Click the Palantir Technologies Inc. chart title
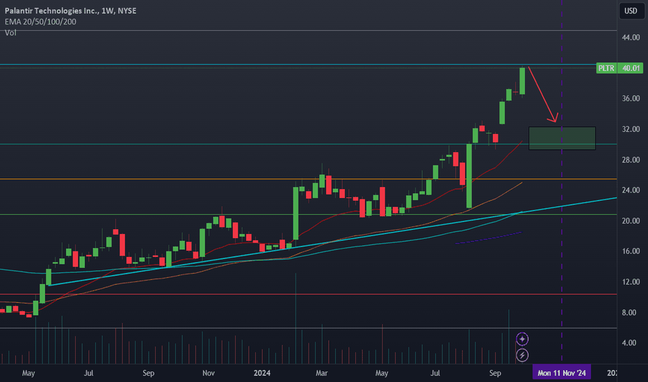The image size is (648, 382). (70, 10)
